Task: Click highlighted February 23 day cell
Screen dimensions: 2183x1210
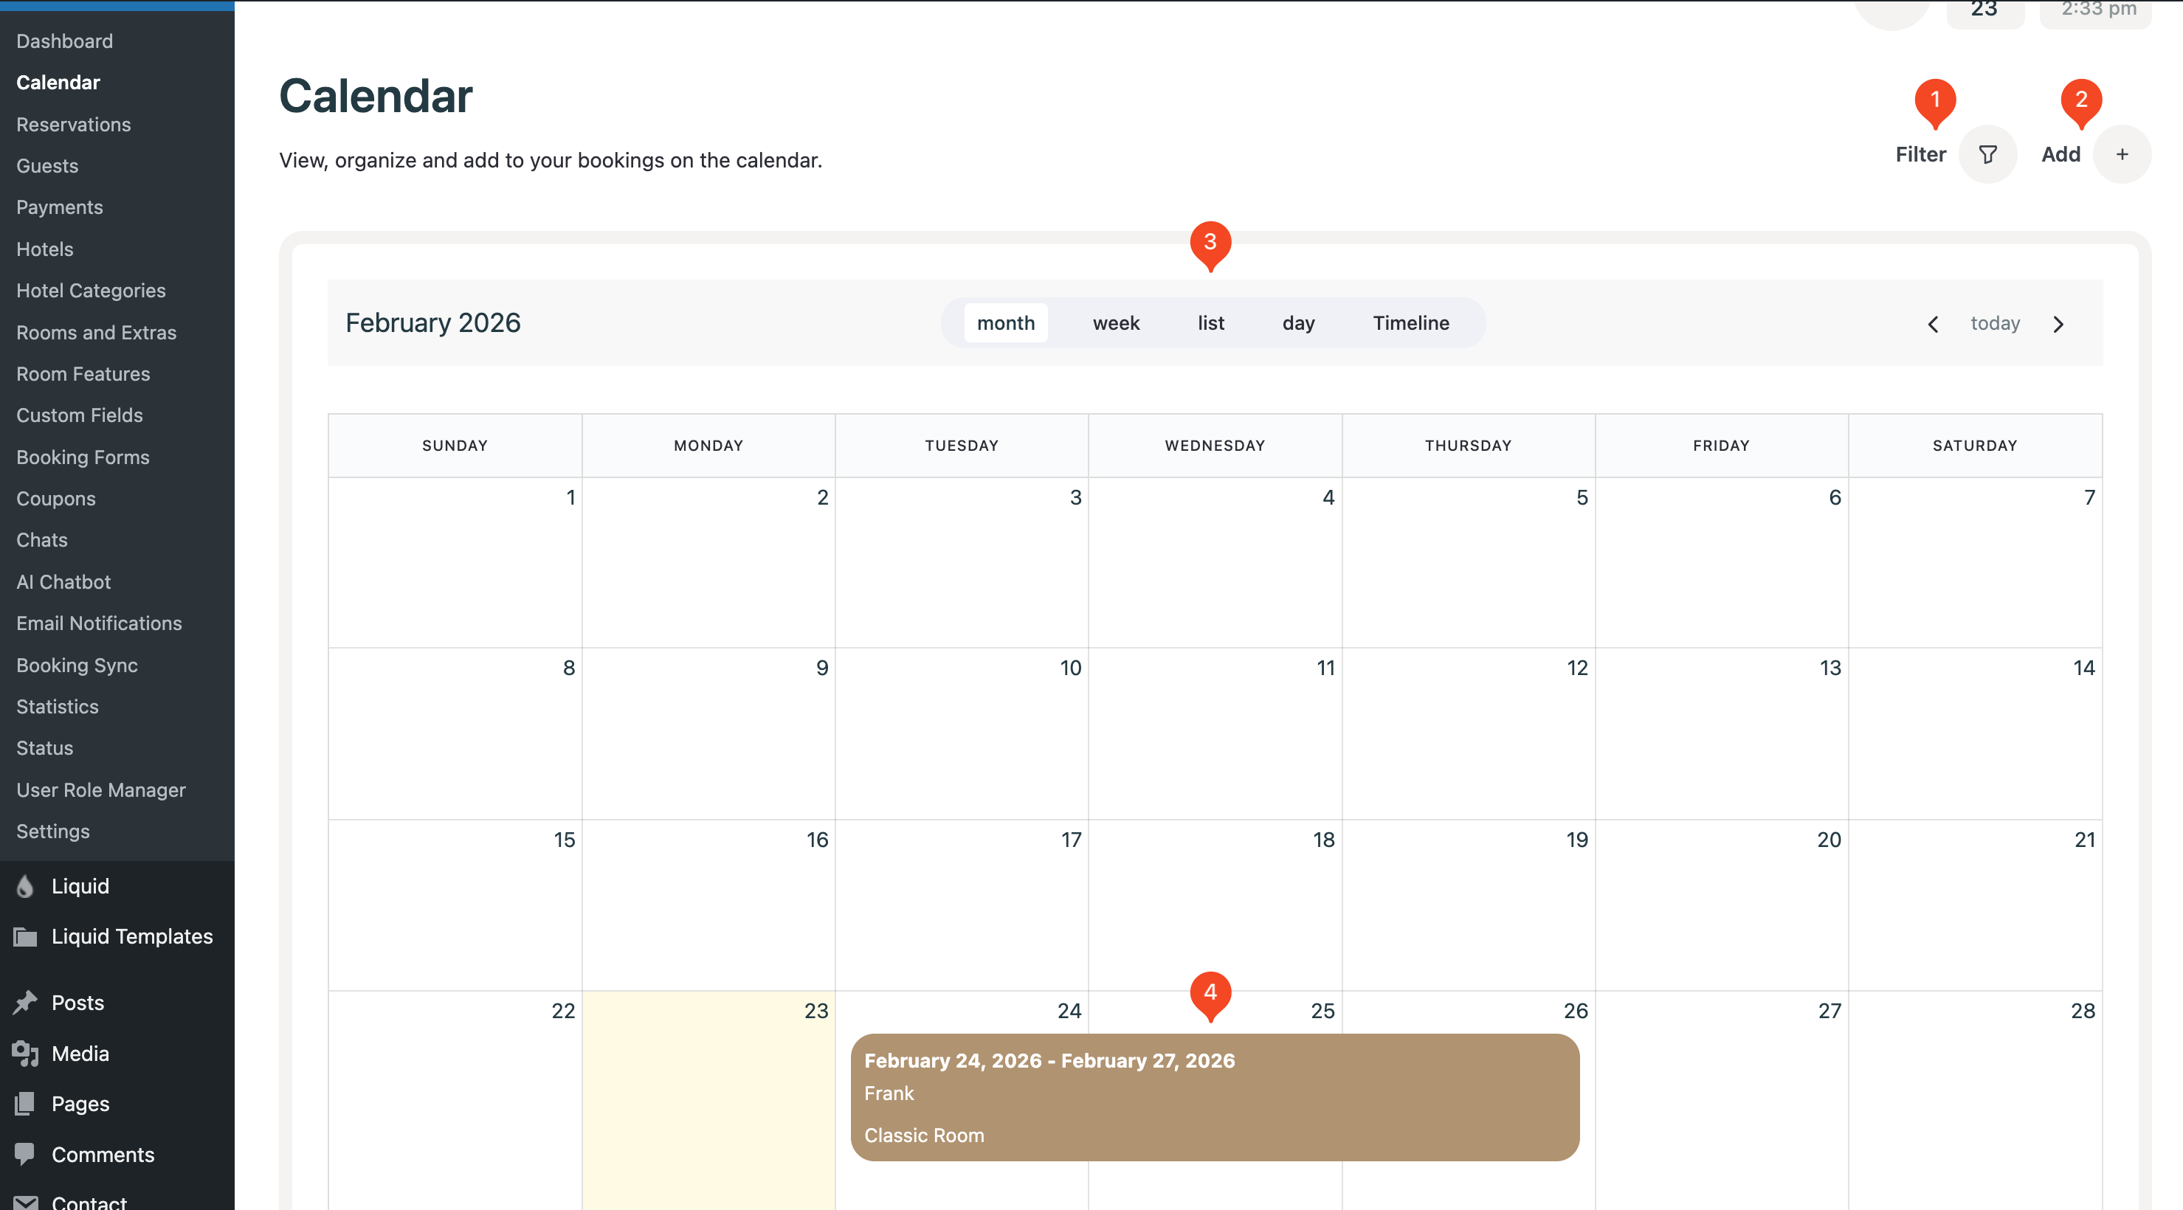Action: coord(708,1102)
